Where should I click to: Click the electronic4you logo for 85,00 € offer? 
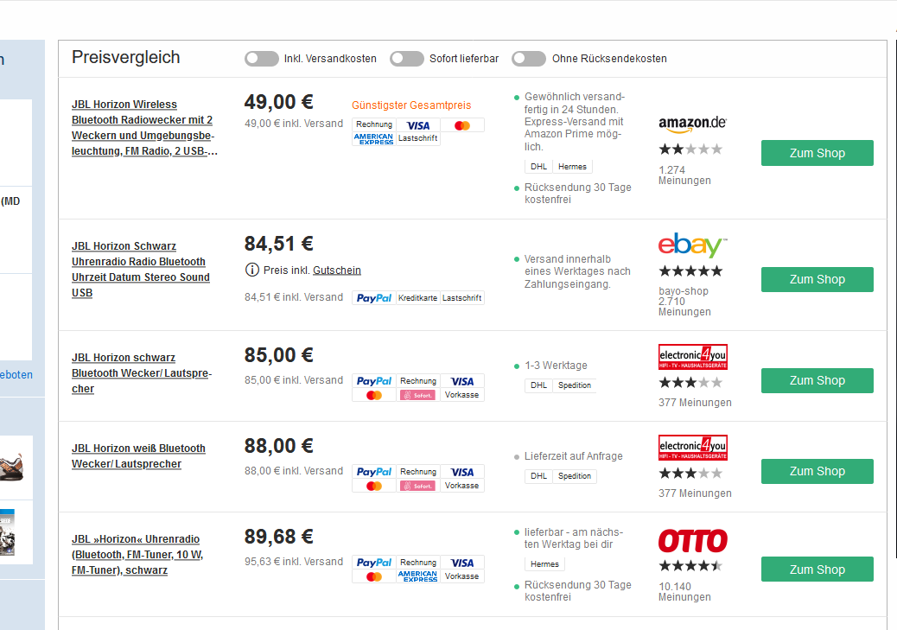point(692,357)
